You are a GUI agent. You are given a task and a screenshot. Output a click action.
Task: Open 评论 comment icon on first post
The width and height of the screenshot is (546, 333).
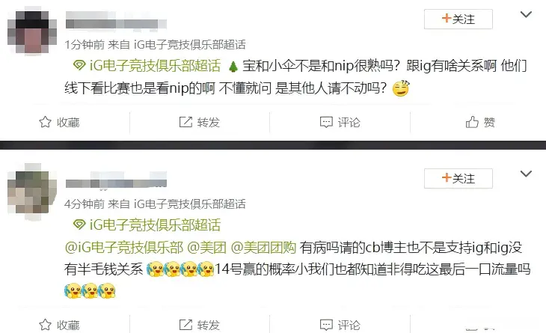pyautogui.click(x=326, y=122)
